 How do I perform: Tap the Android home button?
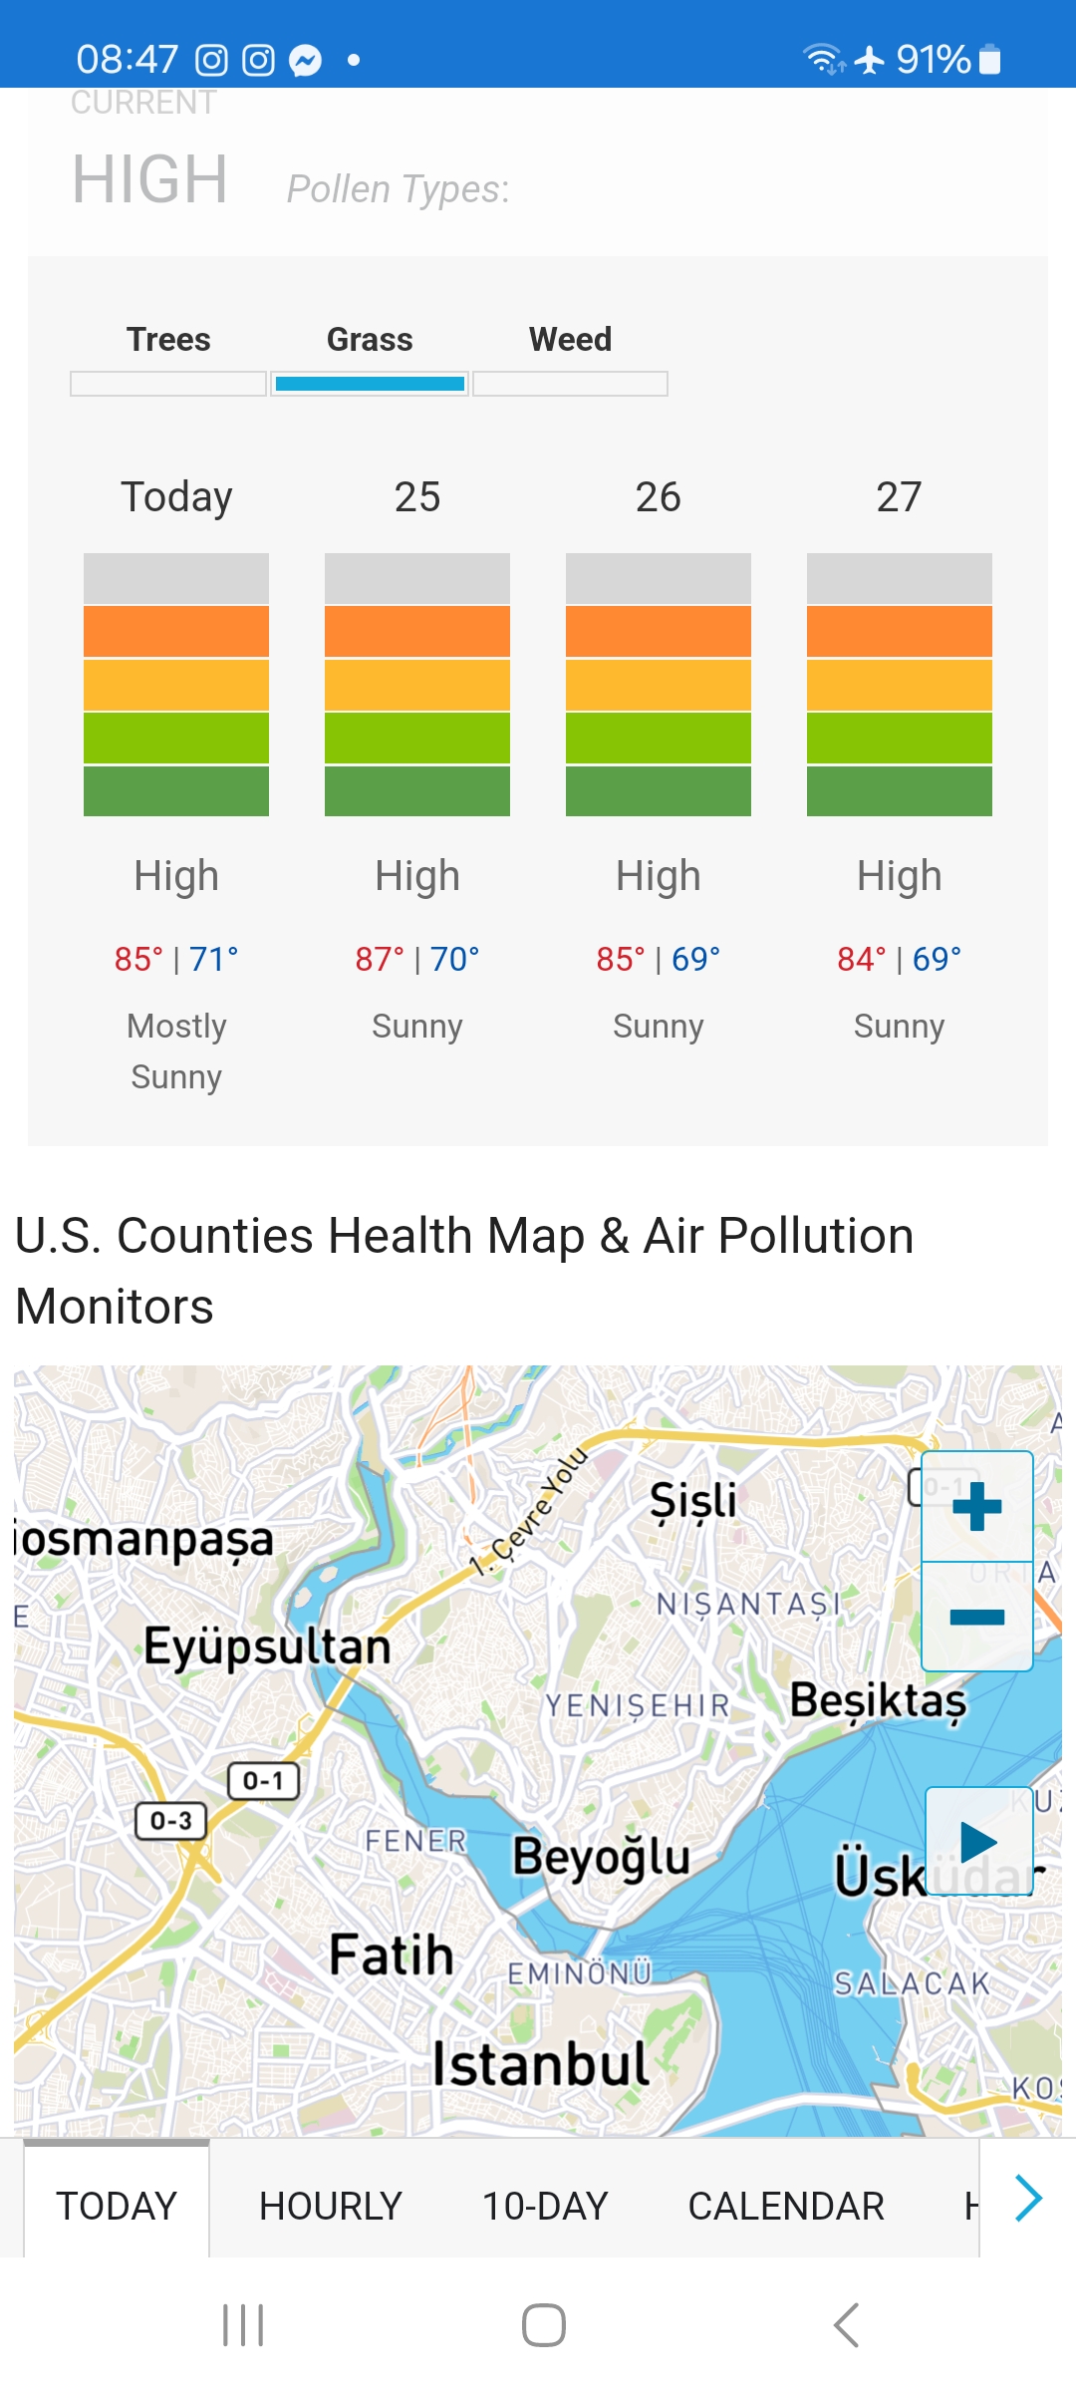click(543, 2325)
